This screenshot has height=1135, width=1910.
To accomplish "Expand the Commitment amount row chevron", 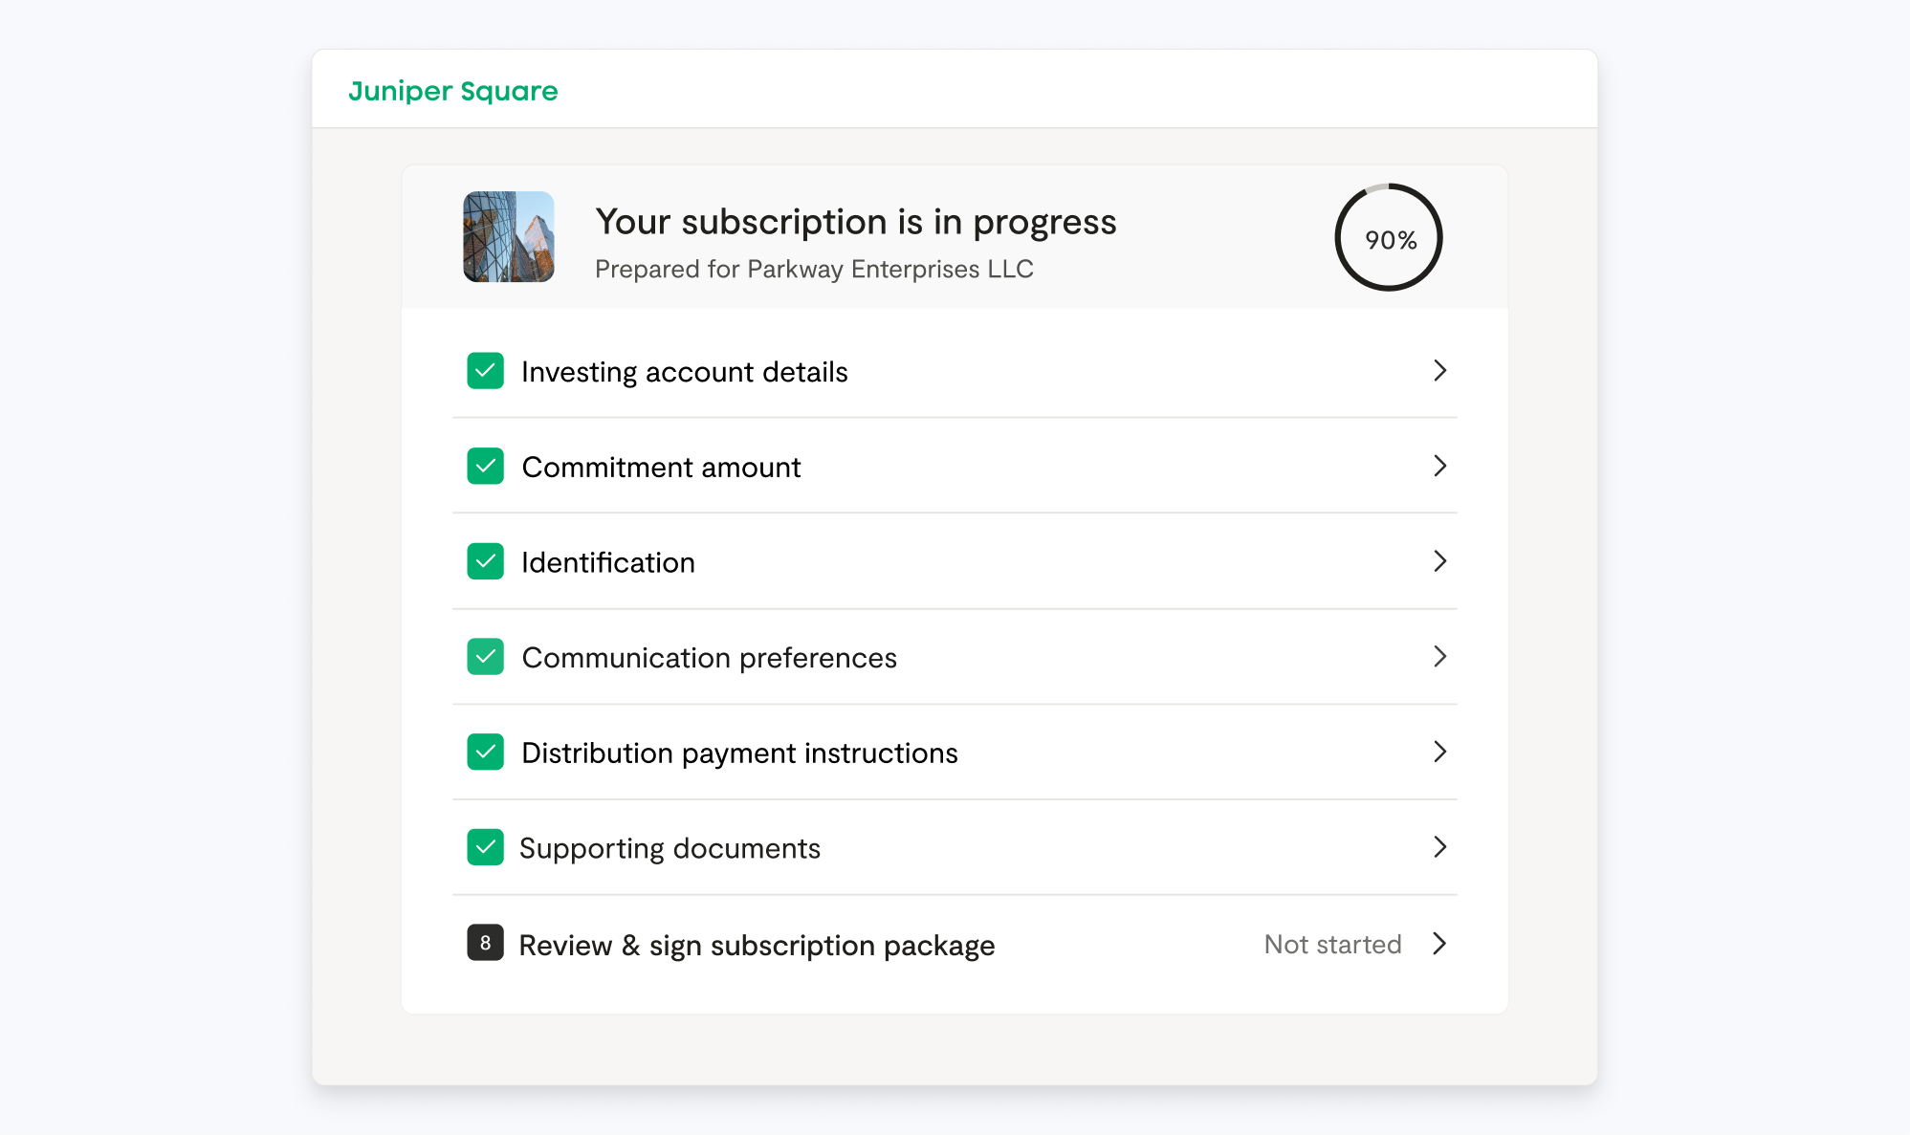I will pyautogui.click(x=1439, y=467).
